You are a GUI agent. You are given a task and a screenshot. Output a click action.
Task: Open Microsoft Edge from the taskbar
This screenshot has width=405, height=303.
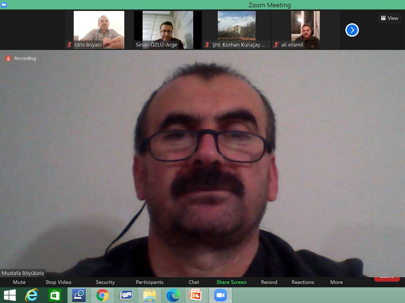(x=173, y=295)
